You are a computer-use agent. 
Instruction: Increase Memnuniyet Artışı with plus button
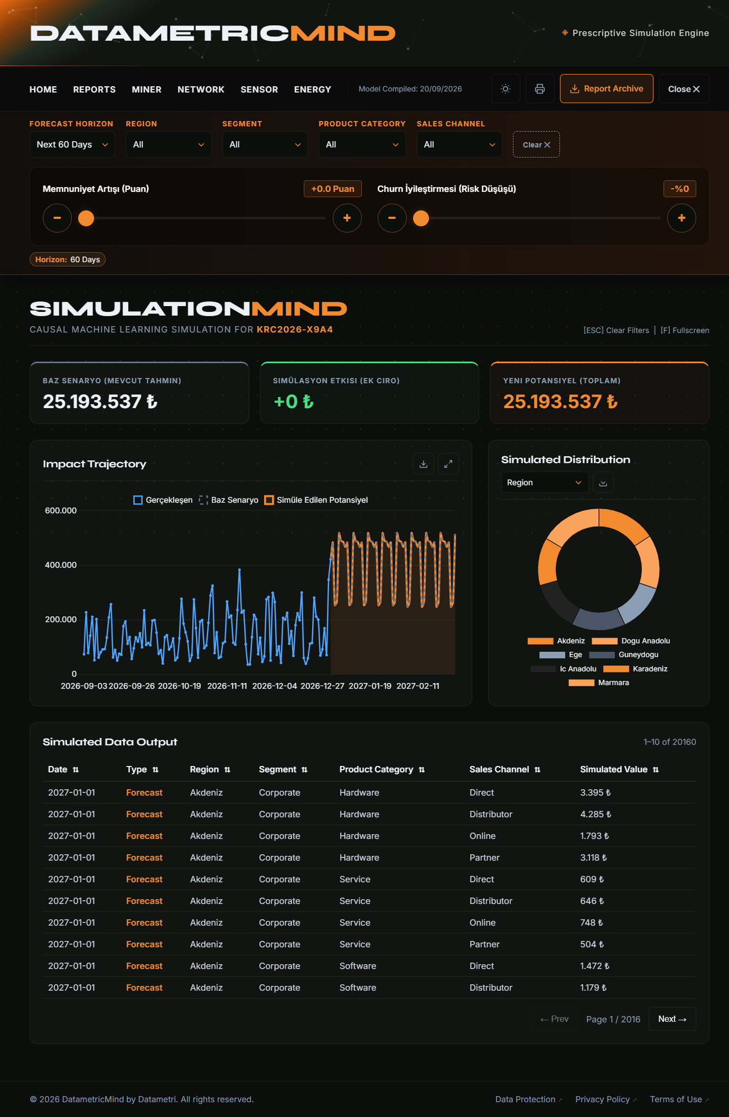[347, 218]
